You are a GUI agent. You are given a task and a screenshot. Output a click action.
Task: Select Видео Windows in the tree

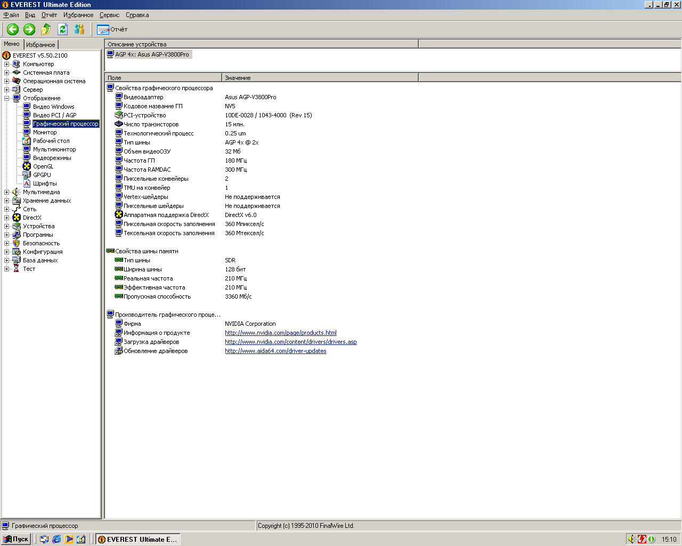point(53,107)
